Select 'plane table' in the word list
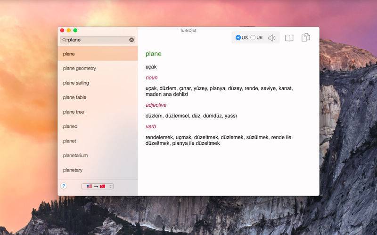Screen dimensions: 377x235 [98, 97]
